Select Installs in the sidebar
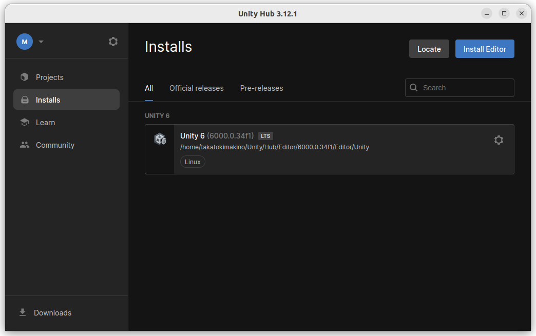This screenshot has width=536, height=336. 66,100
